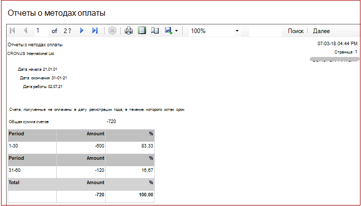Click the CRONUS International Ltd. text
361x206 pixels.
pyautogui.click(x=31, y=53)
